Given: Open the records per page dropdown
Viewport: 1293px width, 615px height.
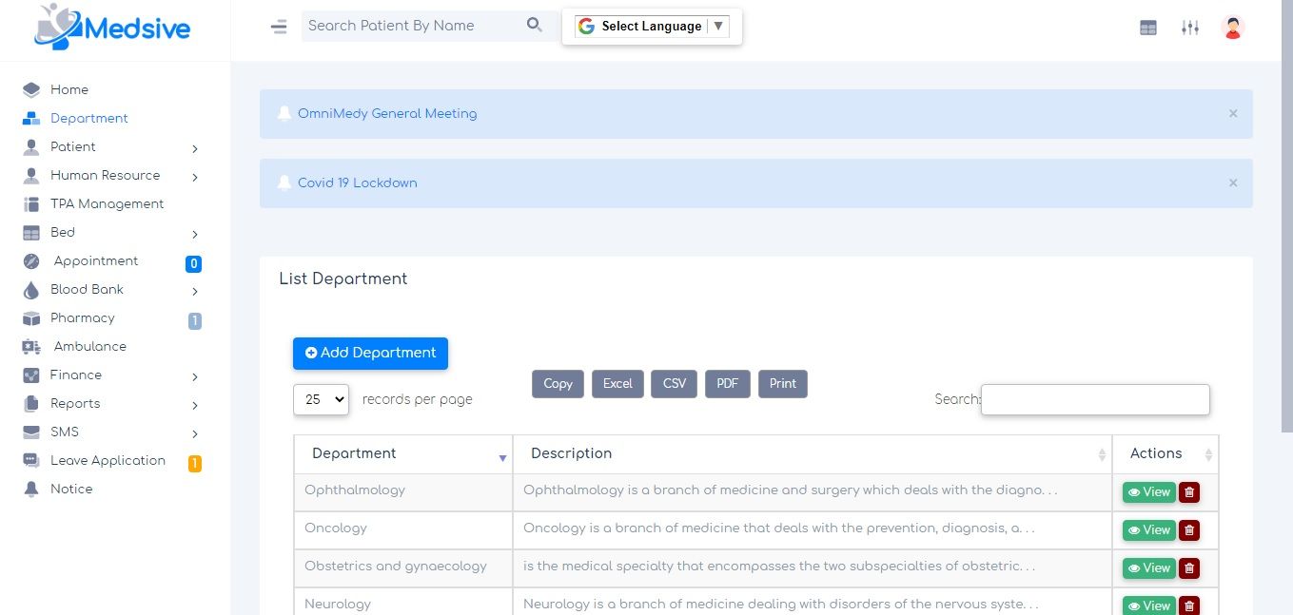Looking at the screenshot, I should point(322,400).
